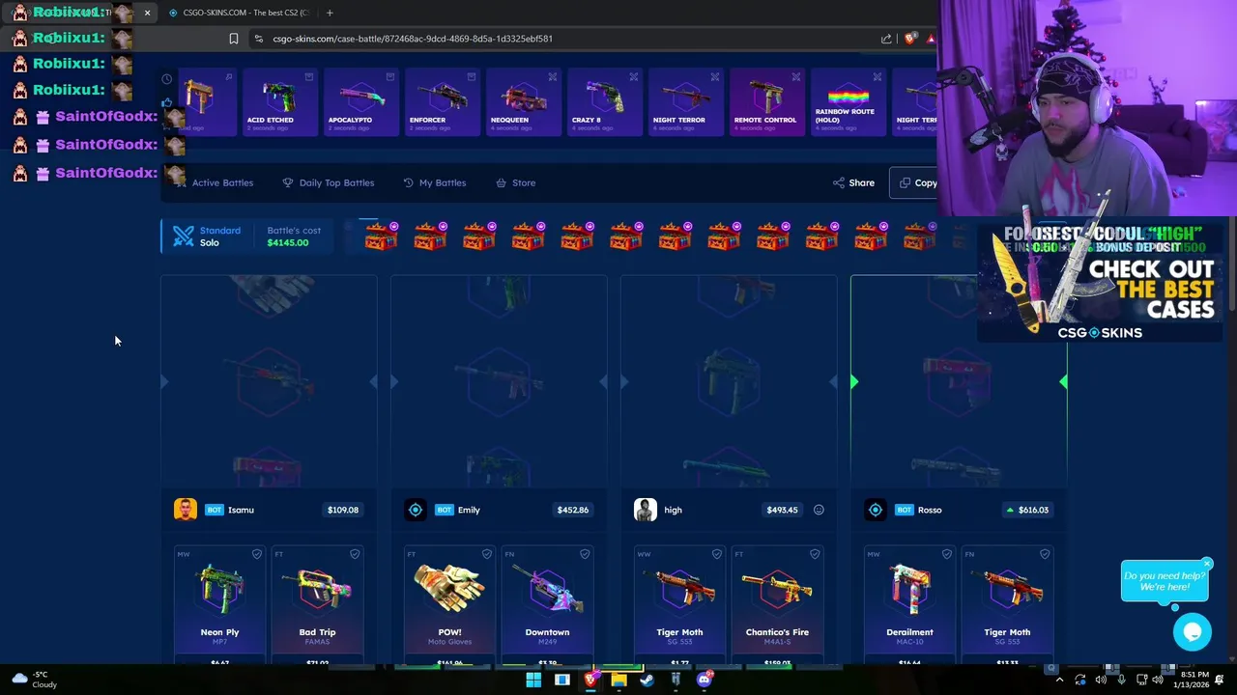Open the My Battles tab
The width and height of the screenshot is (1237, 695).
click(x=434, y=182)
